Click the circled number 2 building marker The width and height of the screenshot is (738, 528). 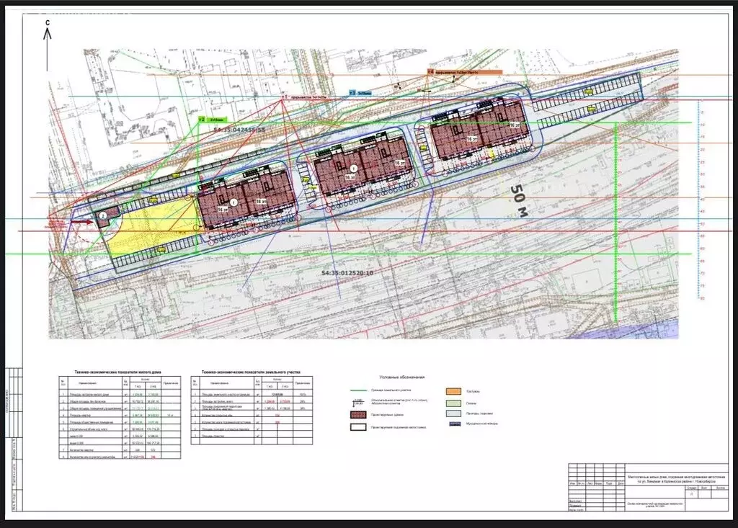pos(103,215)
